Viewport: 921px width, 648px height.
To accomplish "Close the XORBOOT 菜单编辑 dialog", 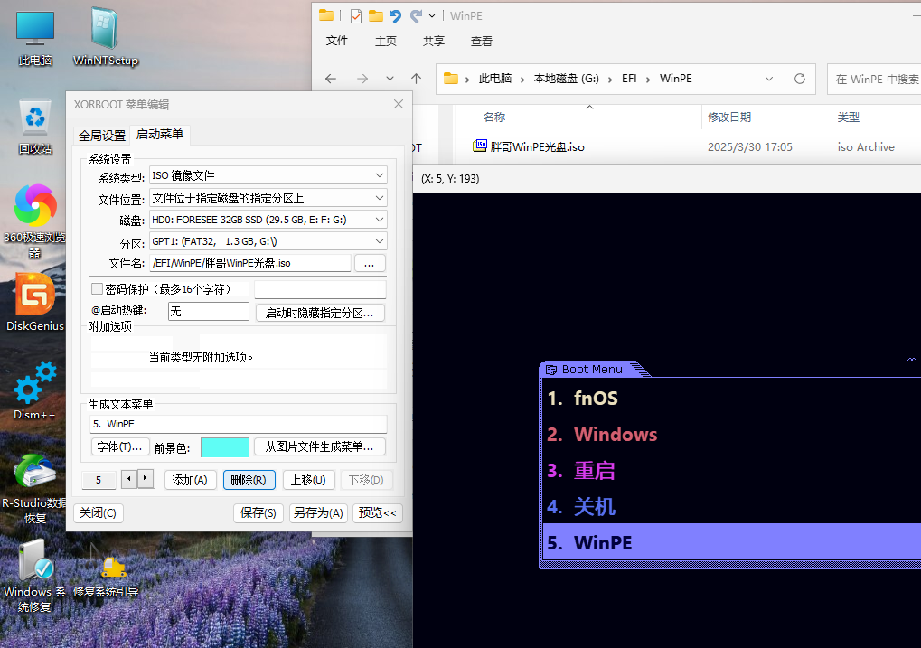I will click(399, 104).
